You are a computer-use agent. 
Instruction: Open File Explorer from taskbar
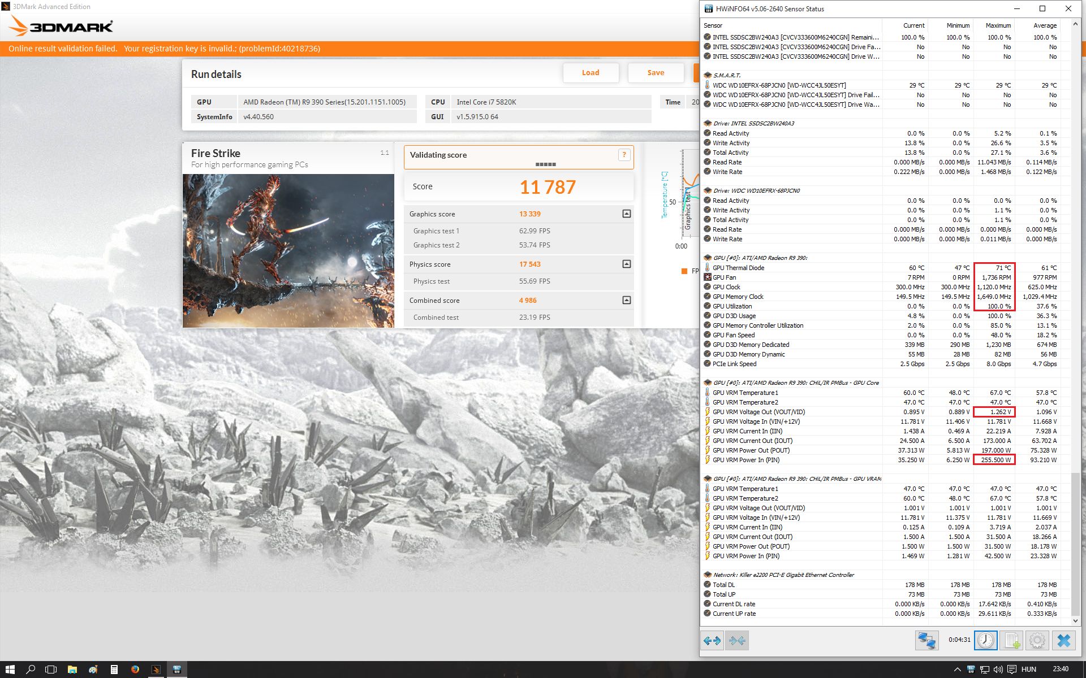point(72,670)
